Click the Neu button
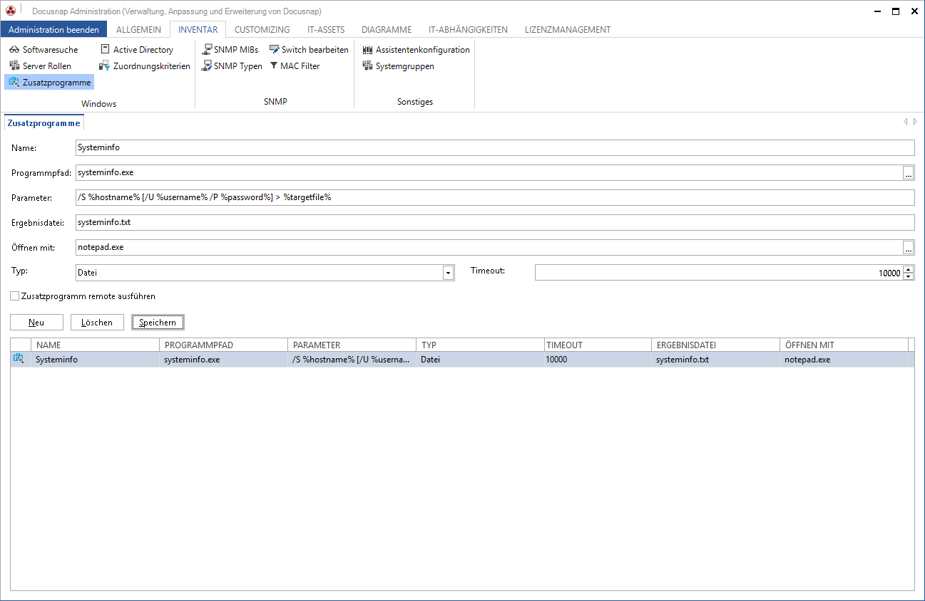This screenshot has height=601, width=925. [36, 323]
